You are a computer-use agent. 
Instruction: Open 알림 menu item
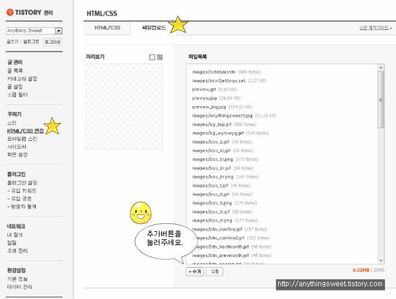[x=12, y=242]
